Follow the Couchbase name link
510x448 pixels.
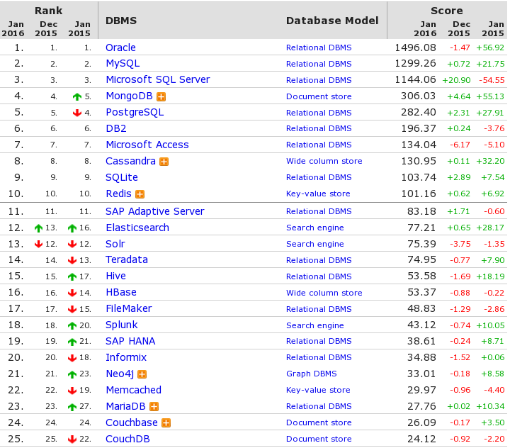point(132,422)
